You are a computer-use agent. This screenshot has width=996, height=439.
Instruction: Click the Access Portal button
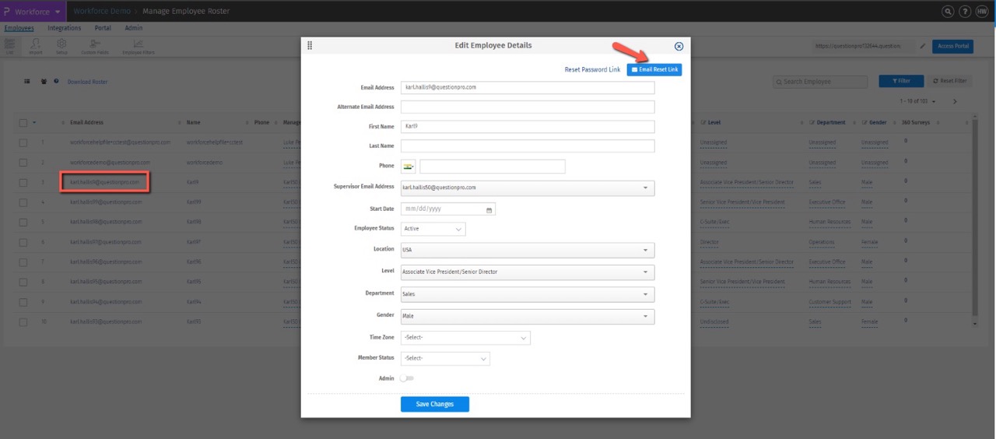tap(953, 46)
